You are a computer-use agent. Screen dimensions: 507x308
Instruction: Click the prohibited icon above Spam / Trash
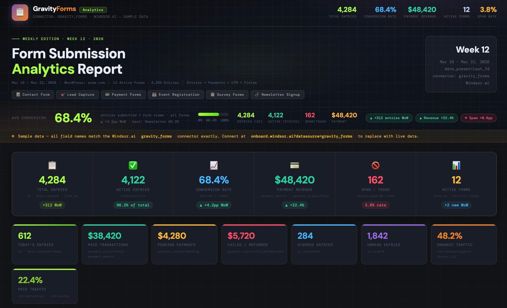coord(375,165)
